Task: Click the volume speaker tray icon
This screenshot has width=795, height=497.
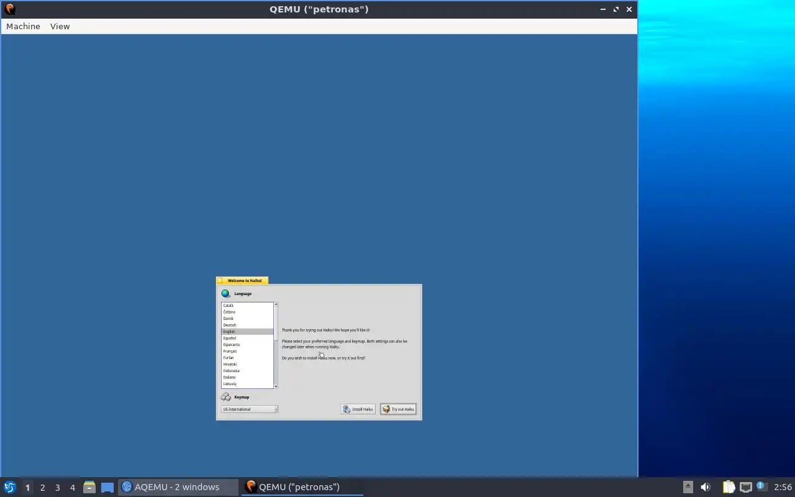Action: click(x=706, y=487)
